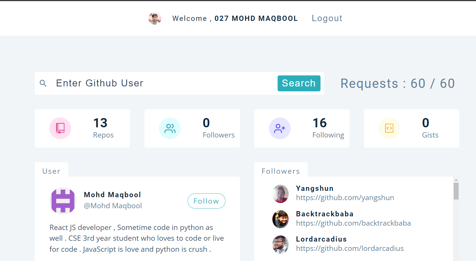Click the followers list scroll-up arrow
The image size is (476, 261).
point(456,180)
